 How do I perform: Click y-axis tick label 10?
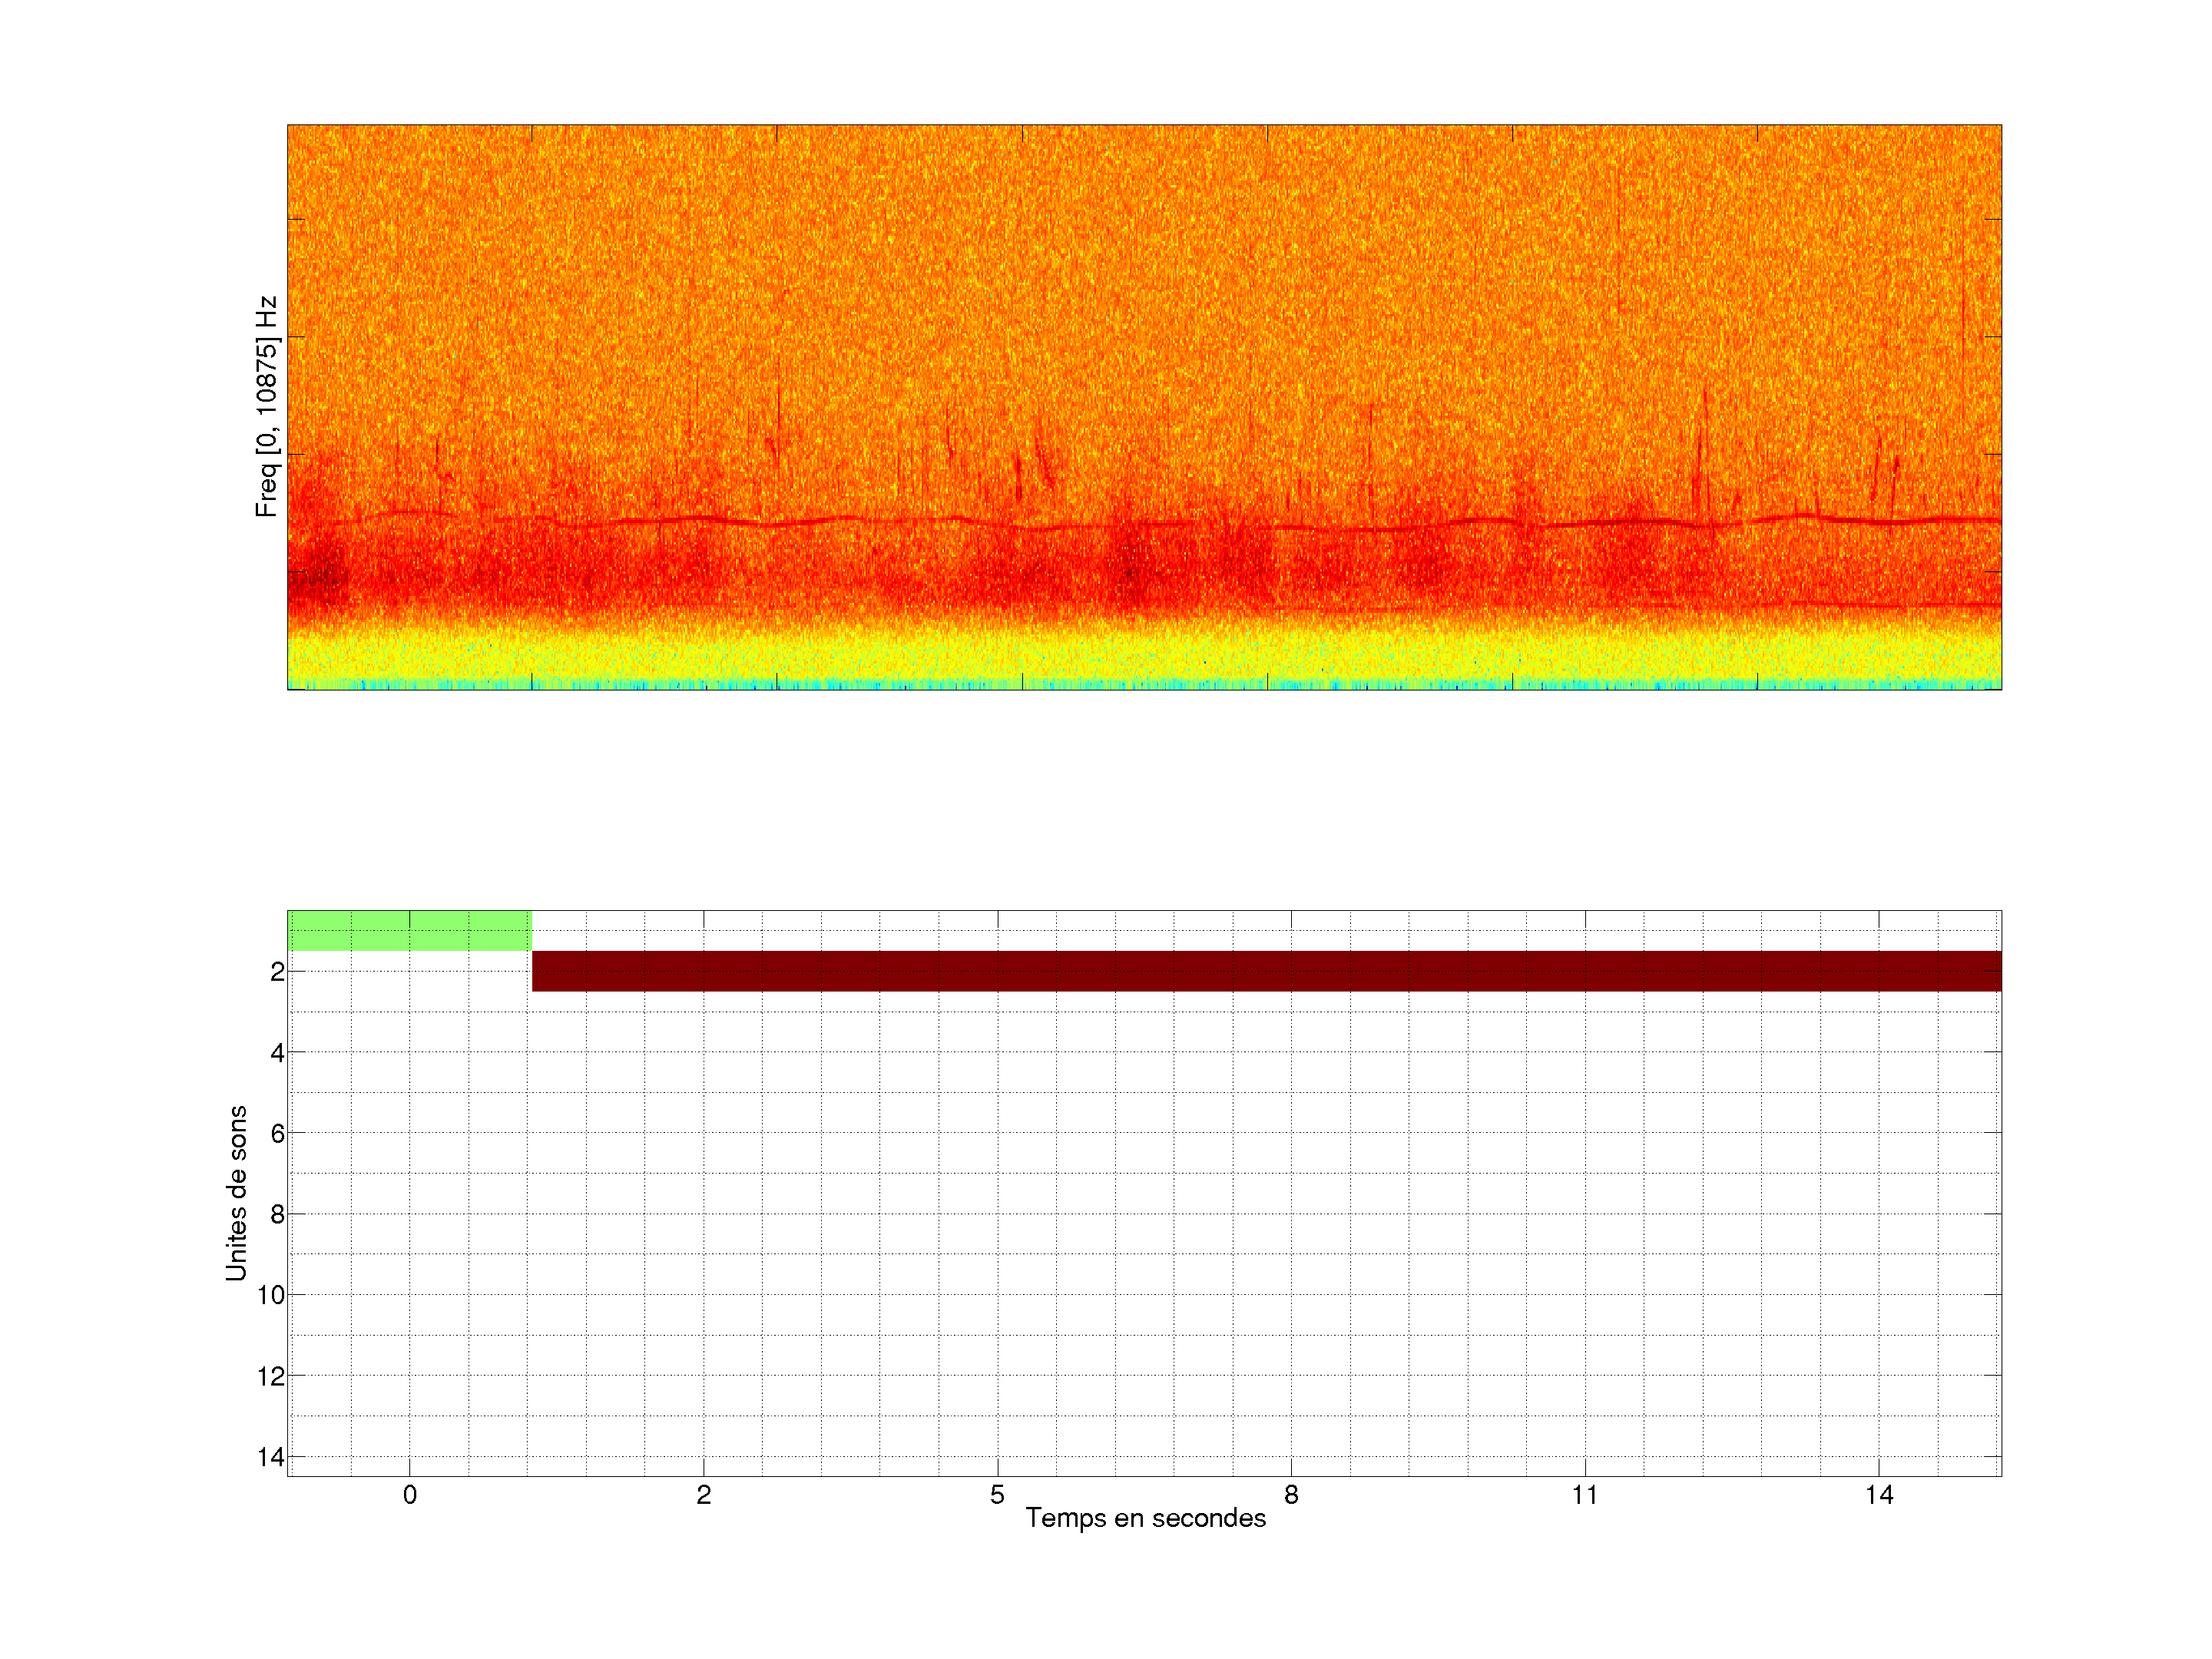click(271, 1296)
